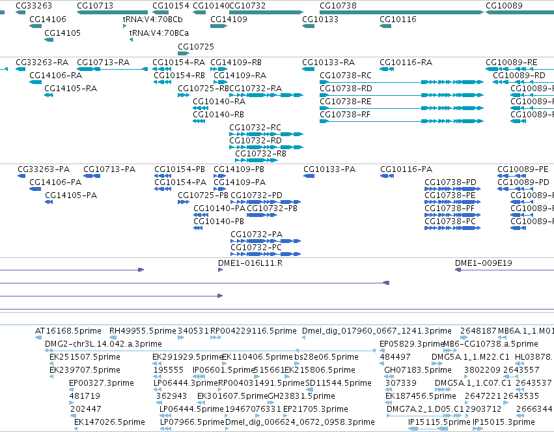Select protein CG10116-PA
Image resolution: width=554 pixels, height=432 pixels.
[406, 169]
